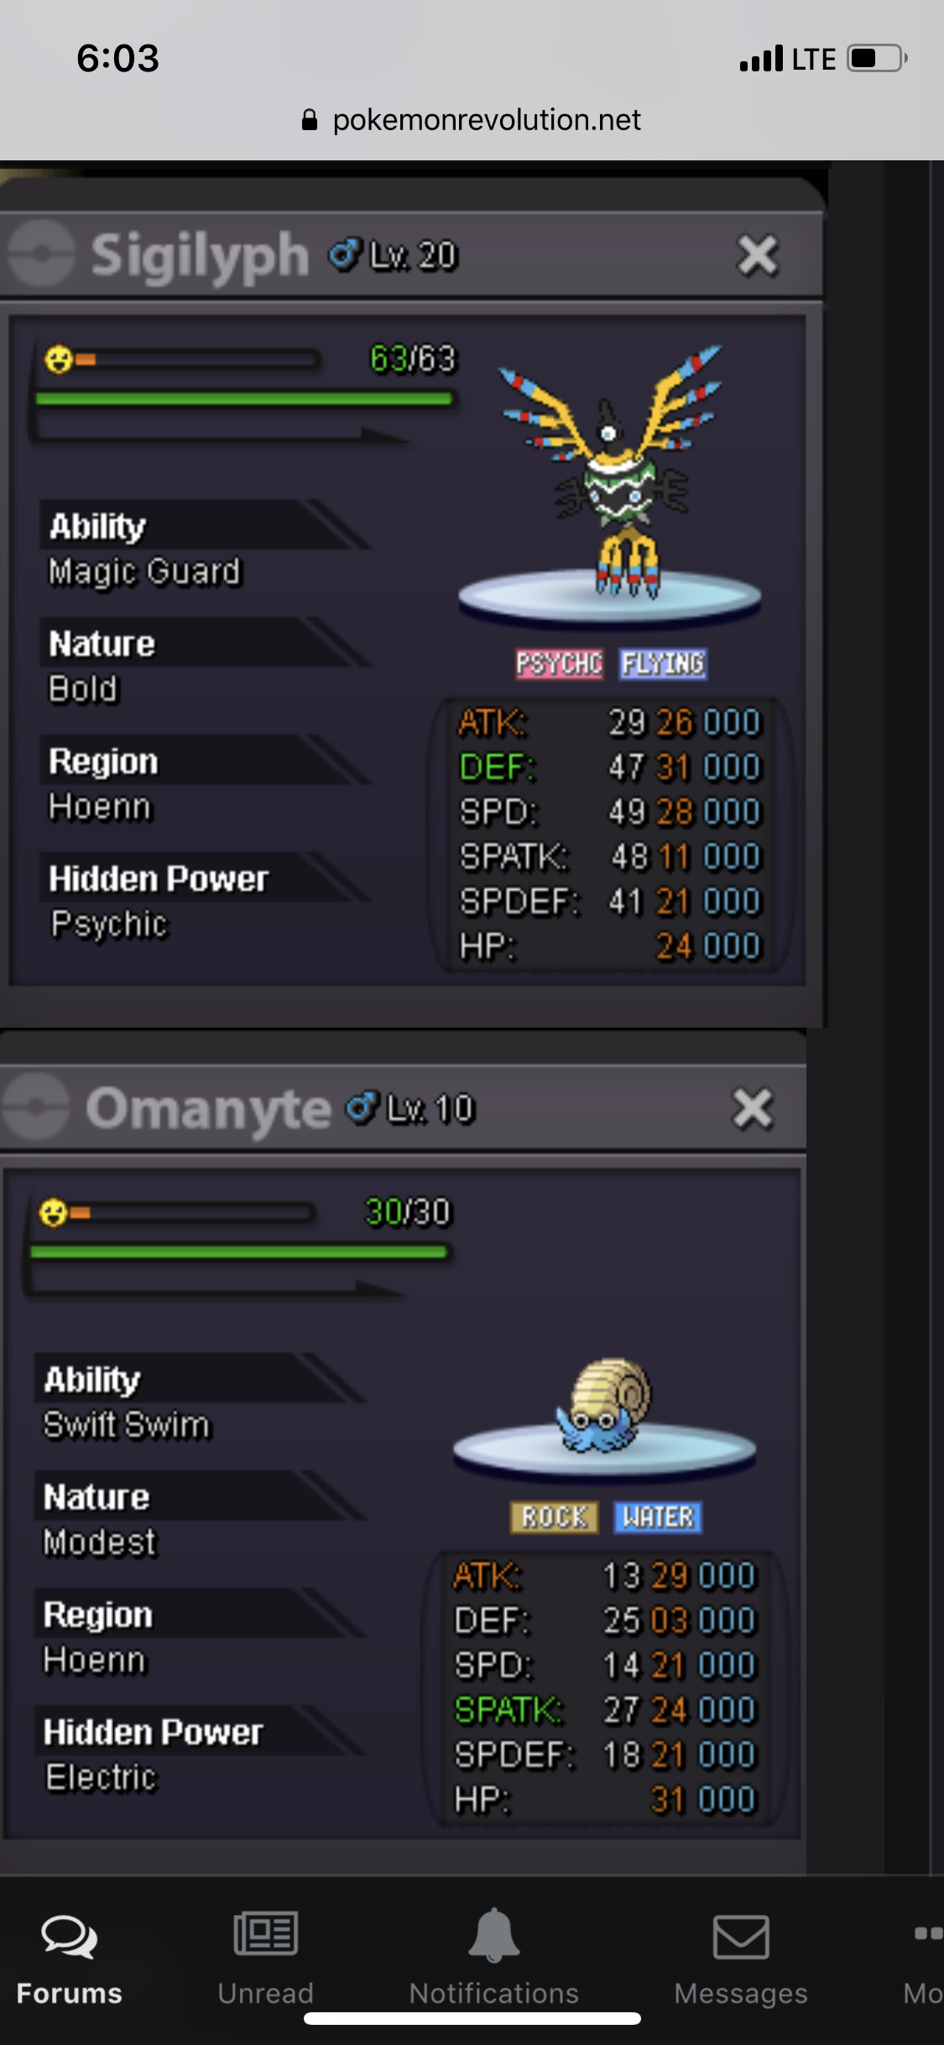Open the Notifications bell icon
This screenshot has height=2045, width=944.
pyautogui.click(x=494, y=1935)
